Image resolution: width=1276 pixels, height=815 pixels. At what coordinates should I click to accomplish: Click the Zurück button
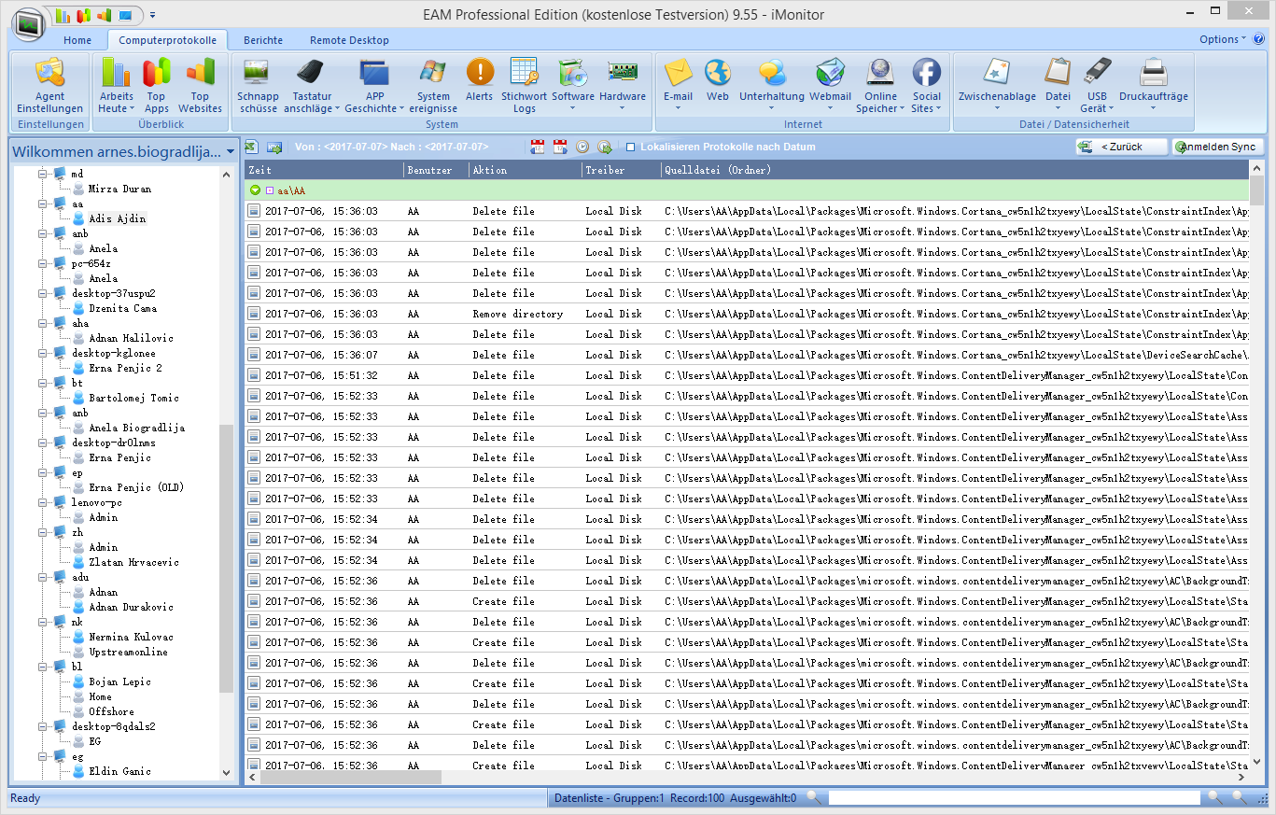pyautogui.click(x=1121, y=147)
